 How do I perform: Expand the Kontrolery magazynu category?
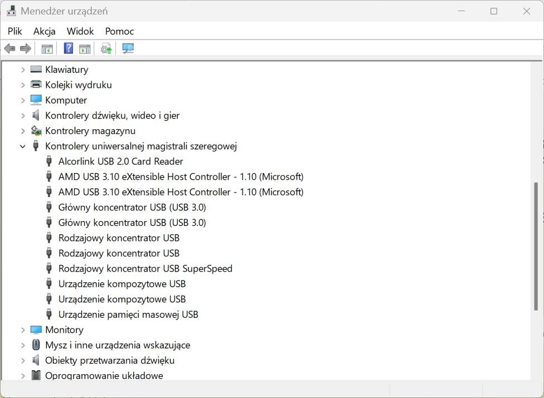click(x=23, y=131)
